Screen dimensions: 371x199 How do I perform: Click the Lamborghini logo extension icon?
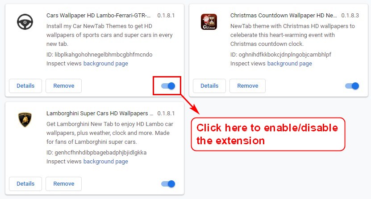(x=25, y=120)
